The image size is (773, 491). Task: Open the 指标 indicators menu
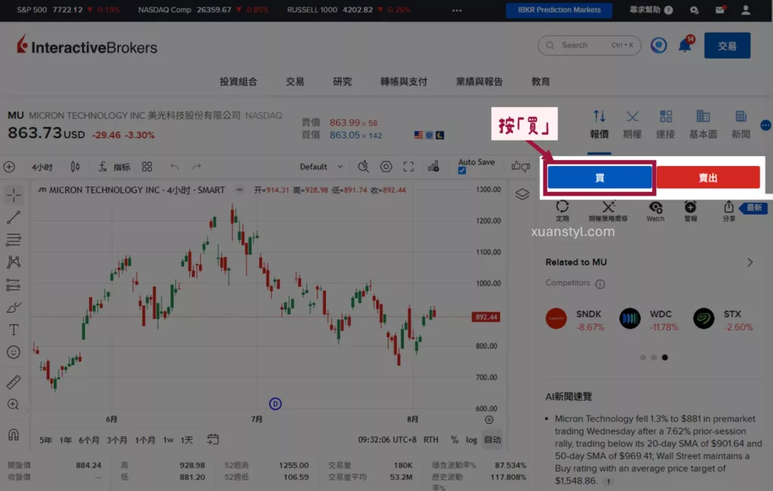115,167
